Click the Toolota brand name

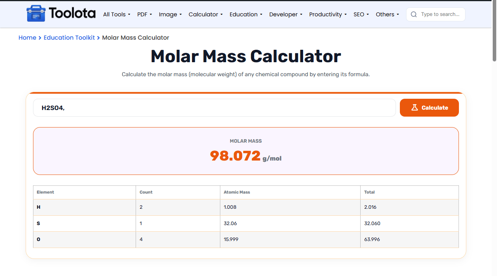click(x=72, y=14)
